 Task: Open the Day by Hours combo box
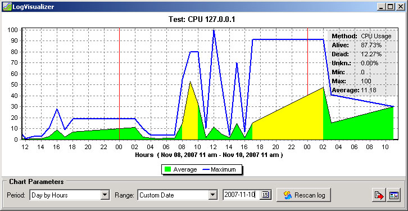click(70, 195)
